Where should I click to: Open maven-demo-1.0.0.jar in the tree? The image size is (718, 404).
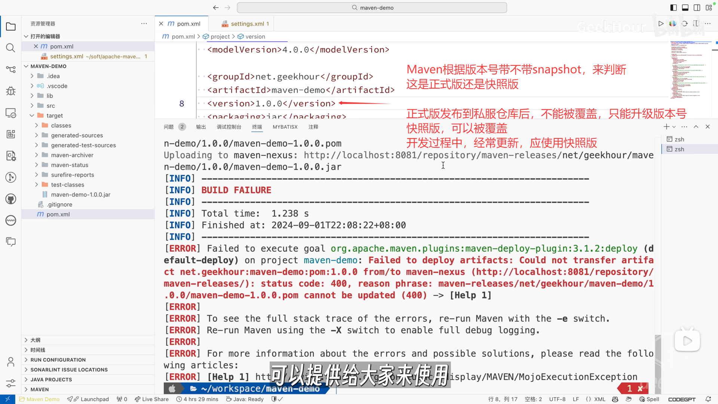coord(88,195)
